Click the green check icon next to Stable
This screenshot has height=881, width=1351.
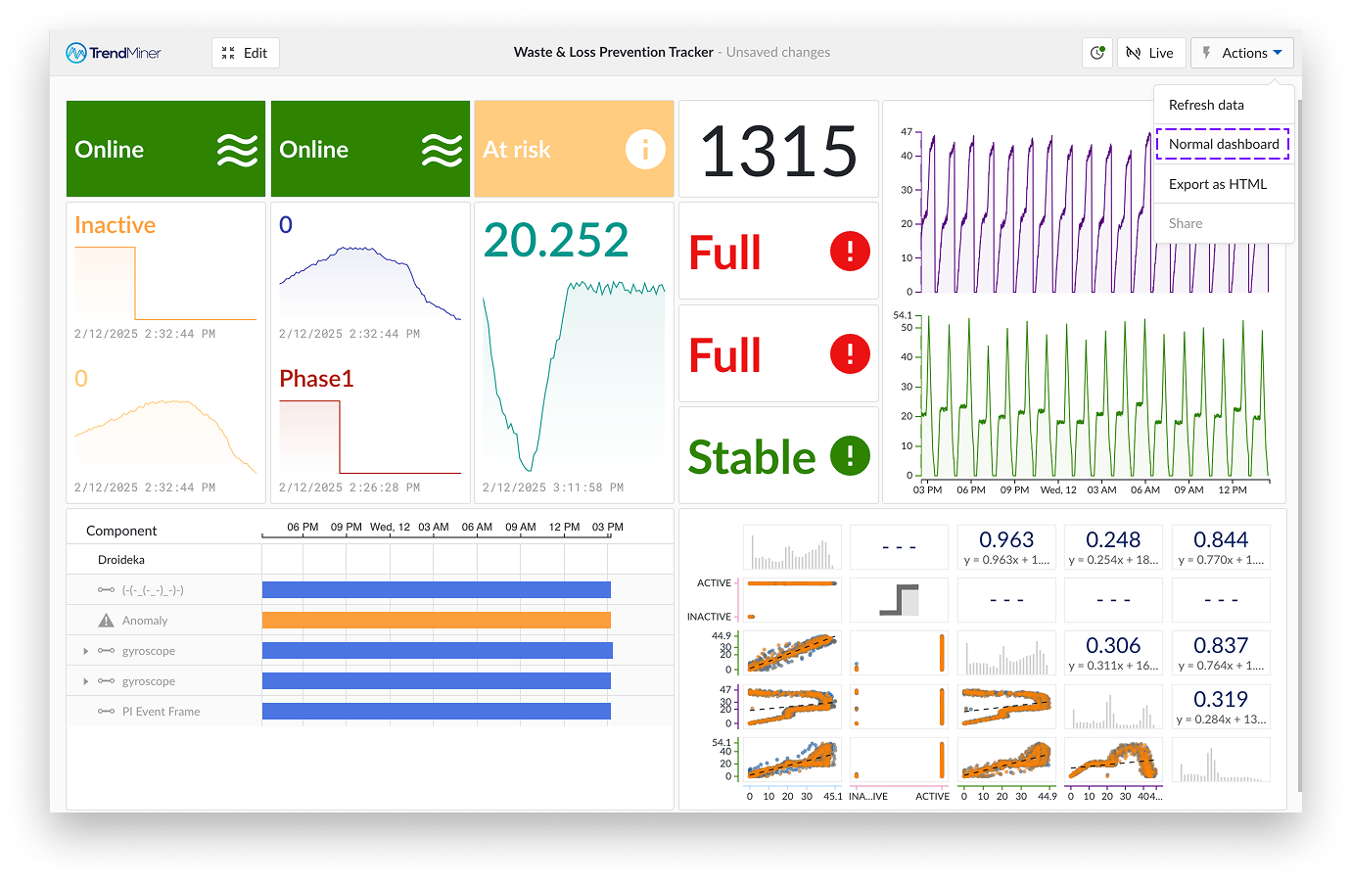[849, 455]
